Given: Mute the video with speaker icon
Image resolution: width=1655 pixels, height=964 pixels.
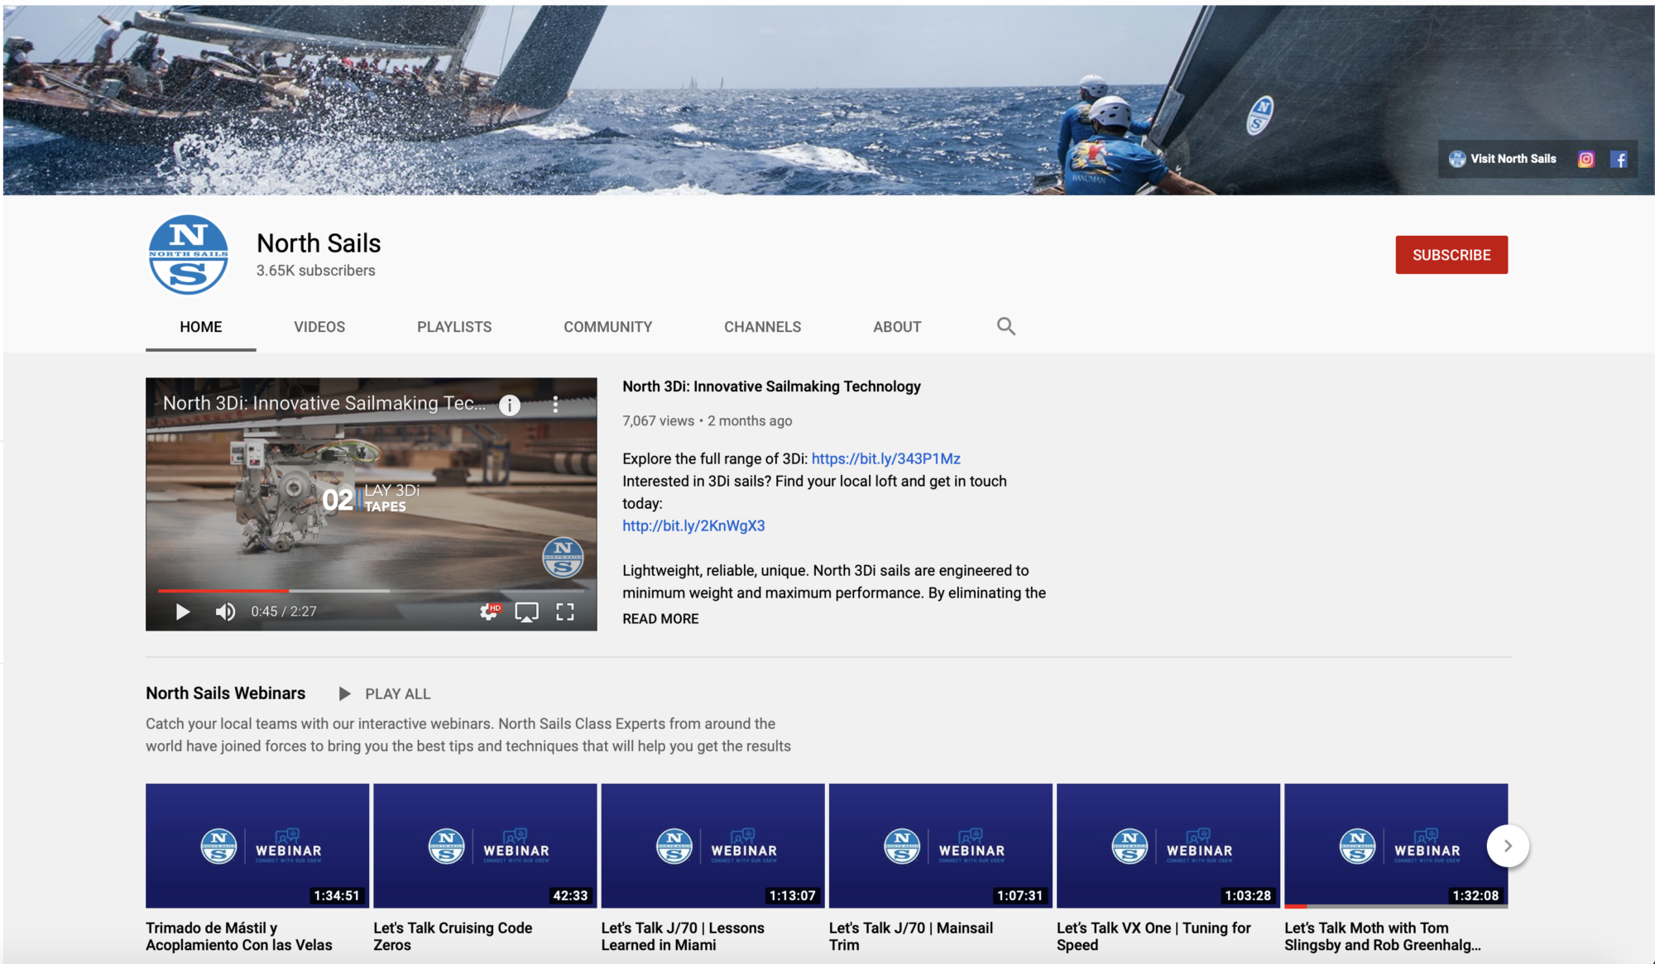Looking at the screenshot, I should [x=225, y=611].
